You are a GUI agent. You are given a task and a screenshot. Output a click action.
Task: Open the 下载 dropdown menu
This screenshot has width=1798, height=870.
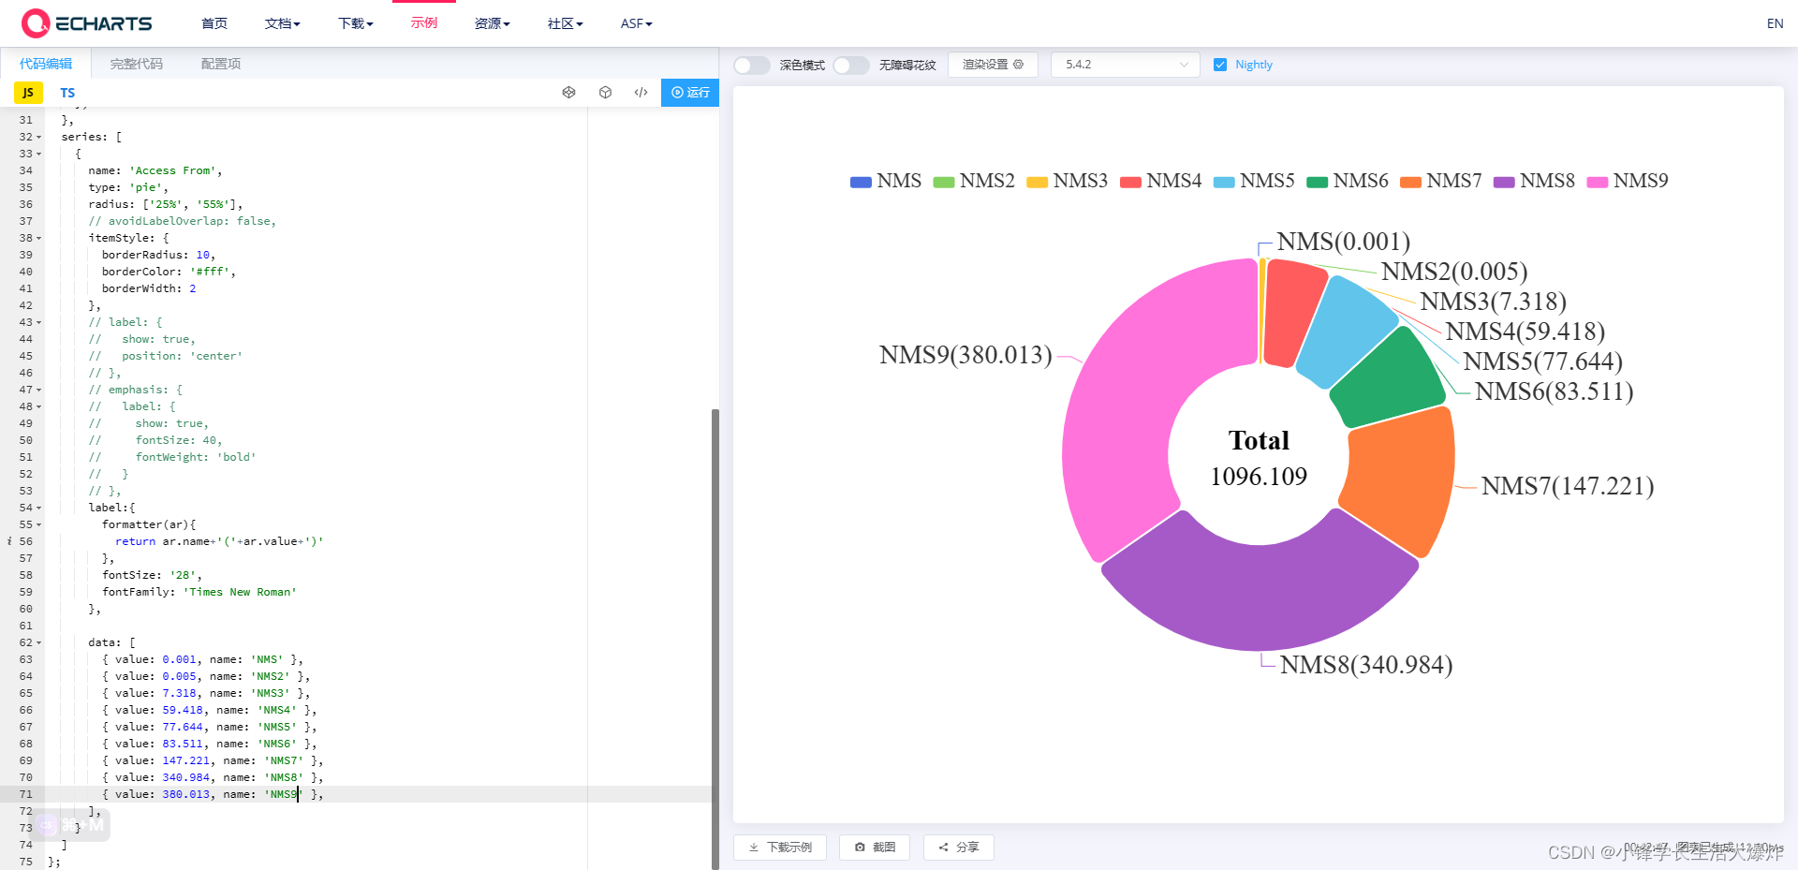355,23
